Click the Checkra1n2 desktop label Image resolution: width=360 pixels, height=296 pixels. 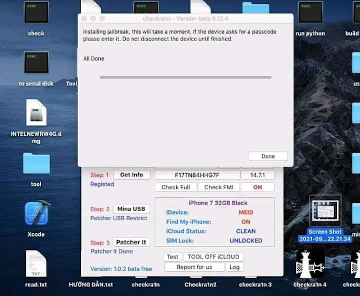tap(200, 285)
